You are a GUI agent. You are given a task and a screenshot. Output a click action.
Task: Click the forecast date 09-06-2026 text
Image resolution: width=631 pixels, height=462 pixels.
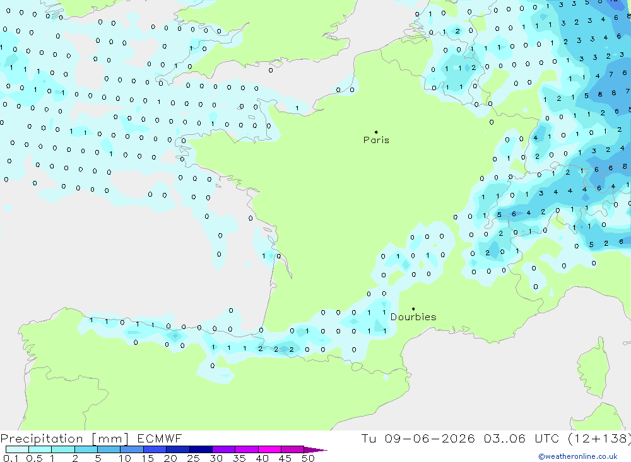(x=429, y=438)
